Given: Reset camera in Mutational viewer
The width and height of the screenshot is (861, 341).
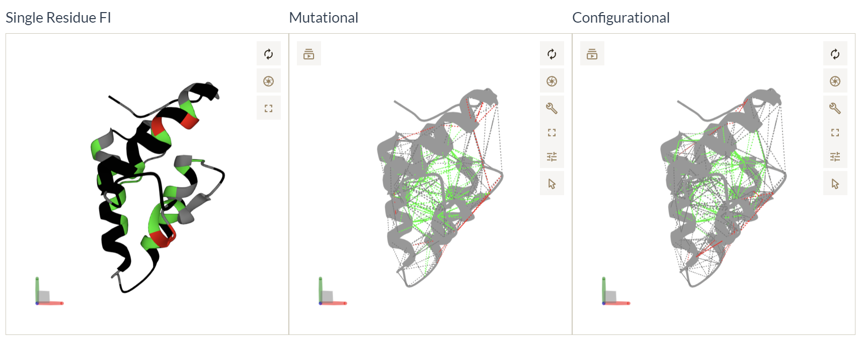Looking at the screenshot, I should click(x=552, y=54).
